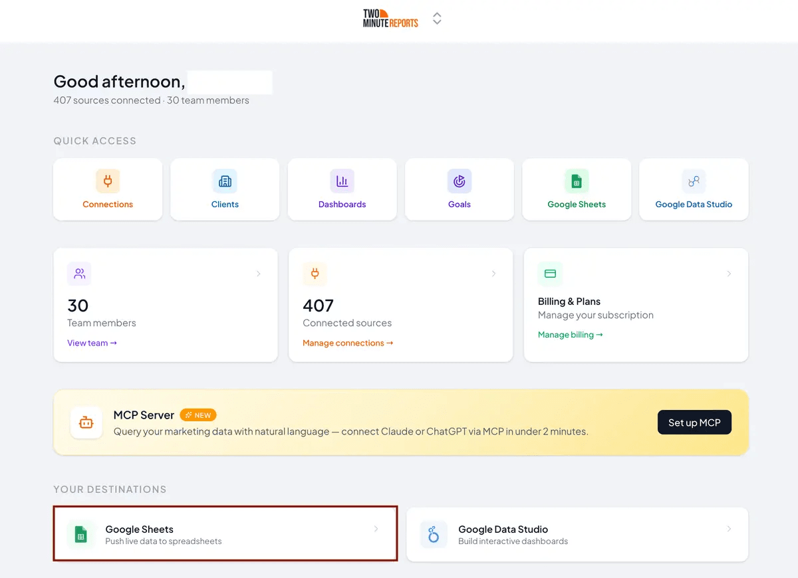Click the Clients building icon
Viewport: 798px width, 578px height.
[225, 181]
